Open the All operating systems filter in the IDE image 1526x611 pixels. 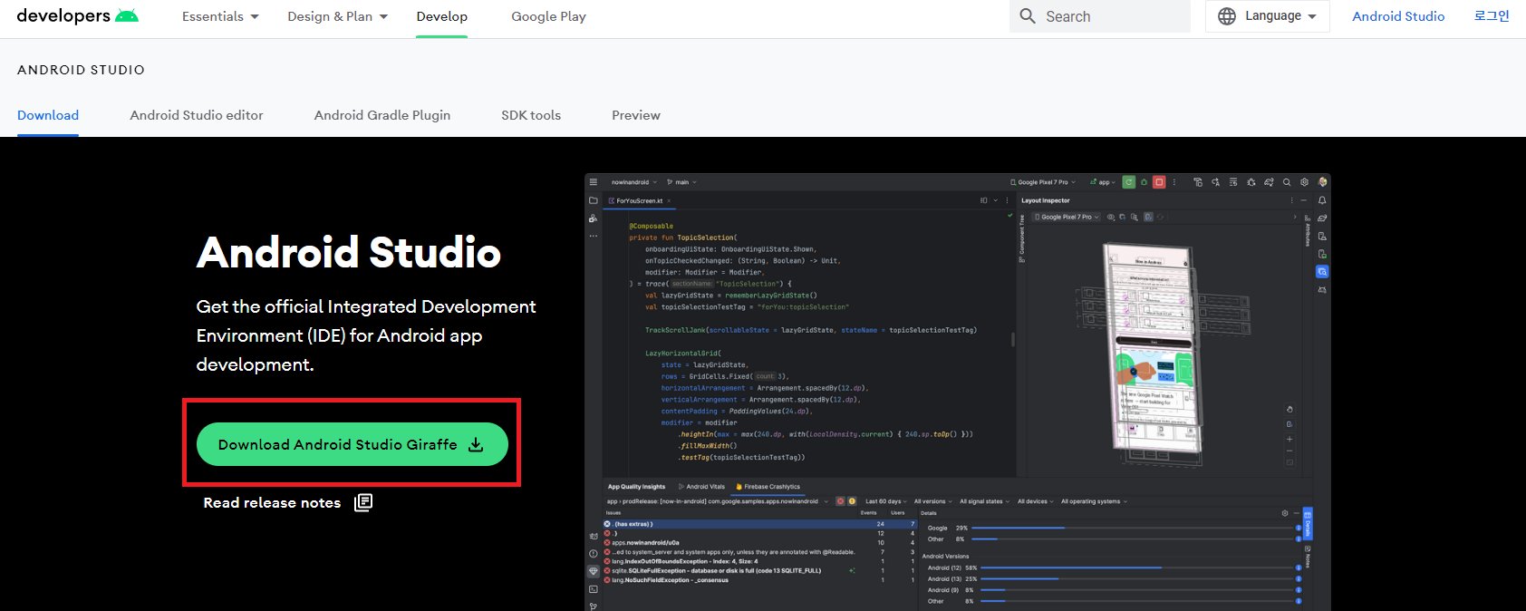tap(1094, 501)
